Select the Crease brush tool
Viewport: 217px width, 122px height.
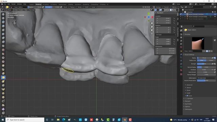click(x=3, y=46)
